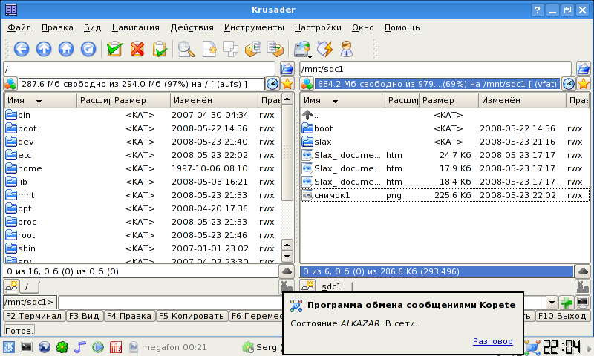Expand right panel popup arrow by status line
This screenshot has width=594, height=356.
coord(583,271)
